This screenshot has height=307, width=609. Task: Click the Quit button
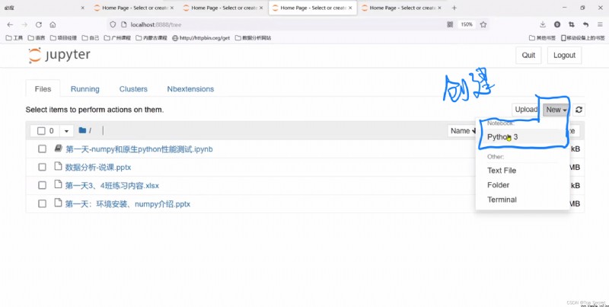point(528,55)
